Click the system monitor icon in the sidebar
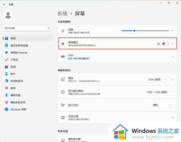The width and height of the screenshot is (181, 142). tap(7, 38)
